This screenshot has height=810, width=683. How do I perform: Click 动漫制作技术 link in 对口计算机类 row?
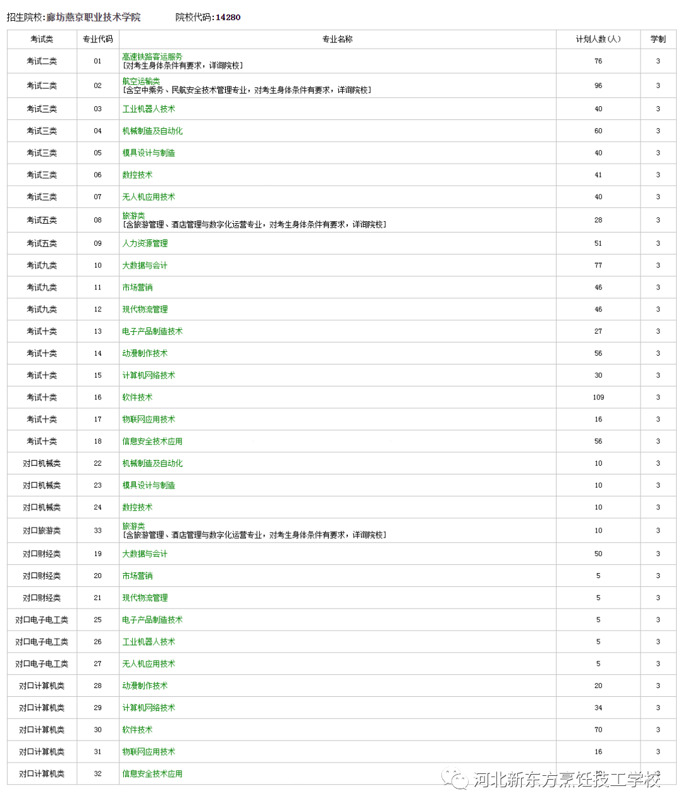click(x=145, y=686)
